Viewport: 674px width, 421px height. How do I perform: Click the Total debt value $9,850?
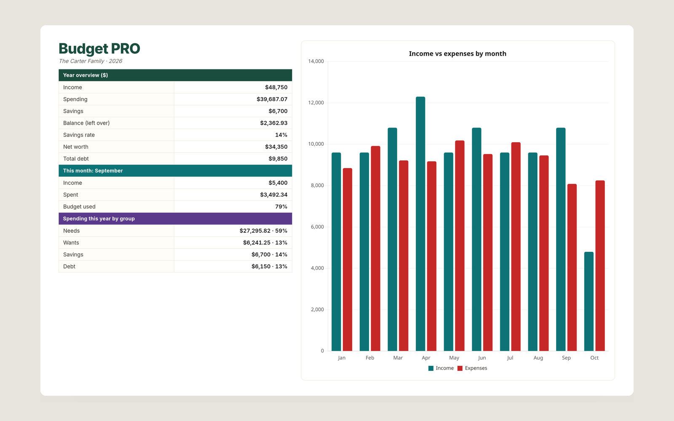tap(278, 159)
